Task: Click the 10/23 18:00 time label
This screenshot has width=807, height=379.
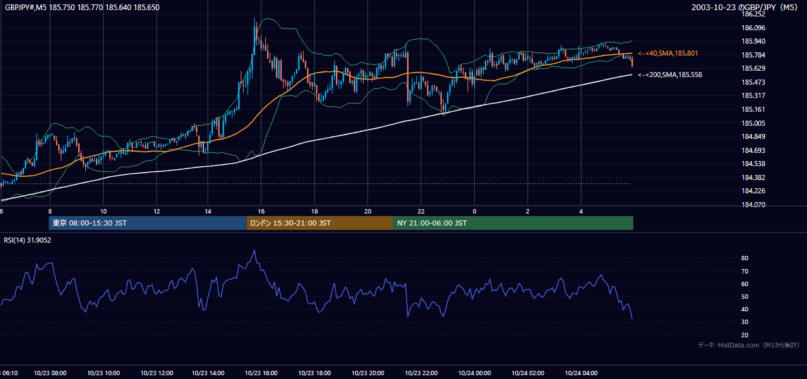Action: point(314,373)
